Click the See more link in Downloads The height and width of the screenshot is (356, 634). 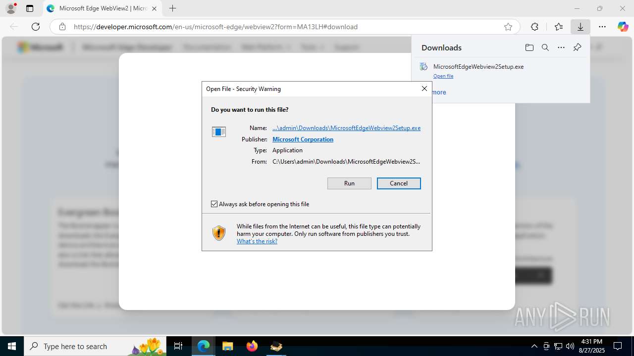438,92
